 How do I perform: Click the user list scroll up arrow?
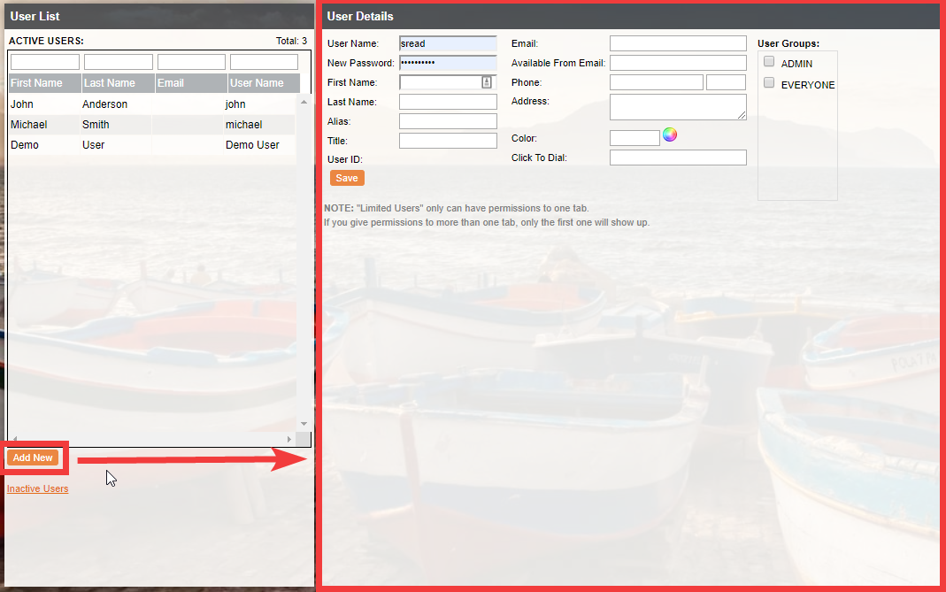pos(304,102)
